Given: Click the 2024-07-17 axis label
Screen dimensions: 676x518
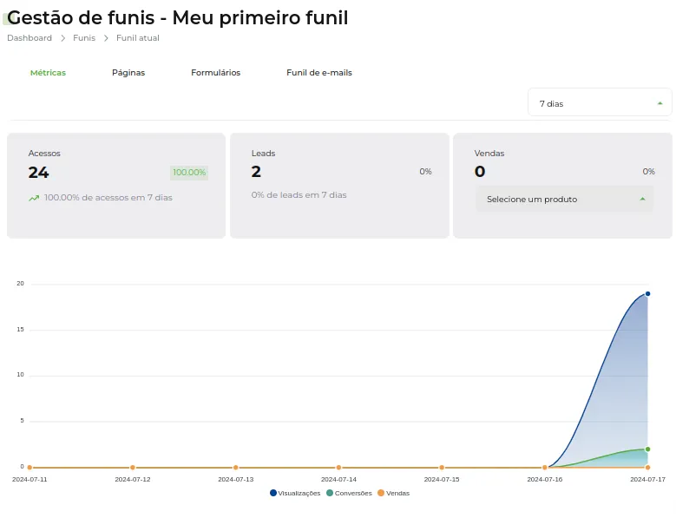Looking at the screenshot, I should click(647, 479).
